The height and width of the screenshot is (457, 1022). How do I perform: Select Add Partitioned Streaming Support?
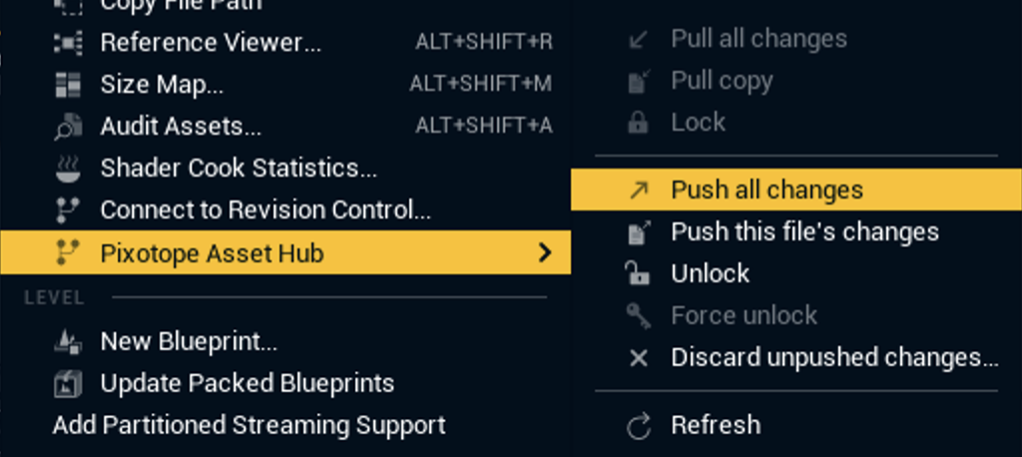tap(249, 425)
